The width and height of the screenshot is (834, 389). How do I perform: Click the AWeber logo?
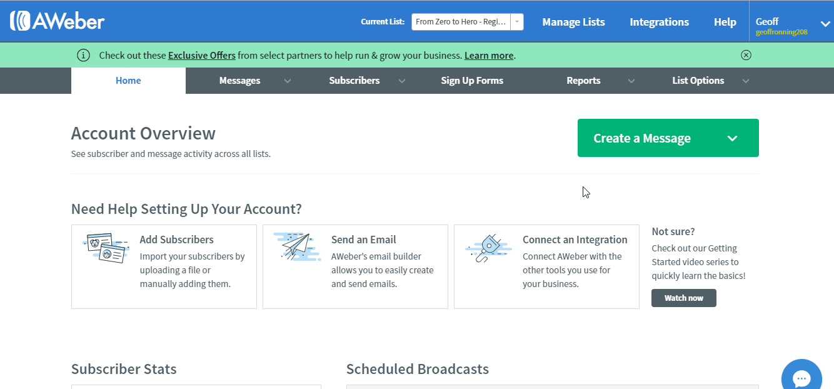(57, 21)
